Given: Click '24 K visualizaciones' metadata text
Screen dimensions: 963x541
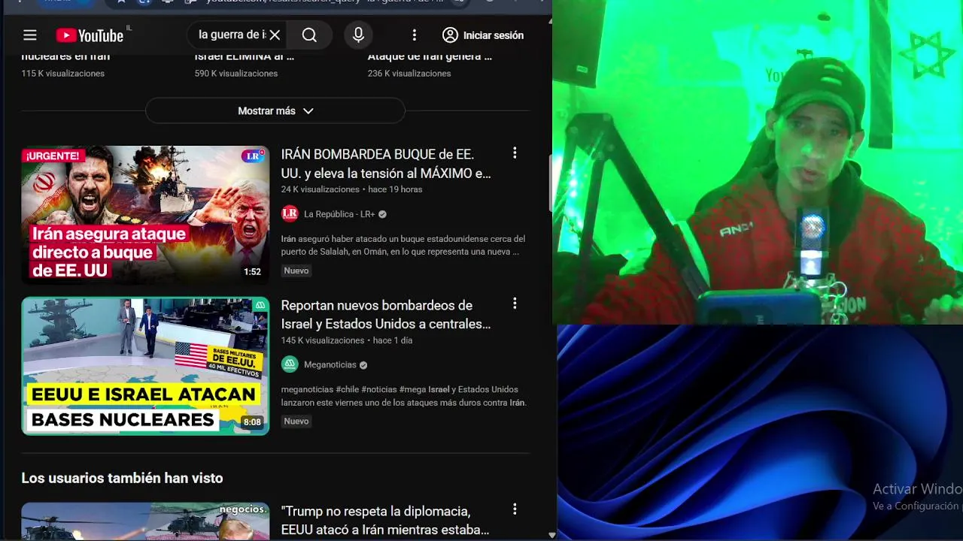Looking at the screenshot, I should [320, 189].
